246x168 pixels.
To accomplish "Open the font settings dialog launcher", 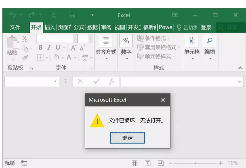I will 91,68.
